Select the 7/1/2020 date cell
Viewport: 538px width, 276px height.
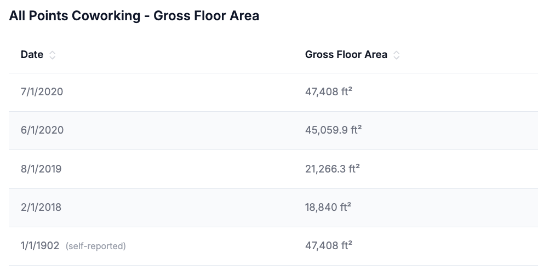(x=42, y=92)
